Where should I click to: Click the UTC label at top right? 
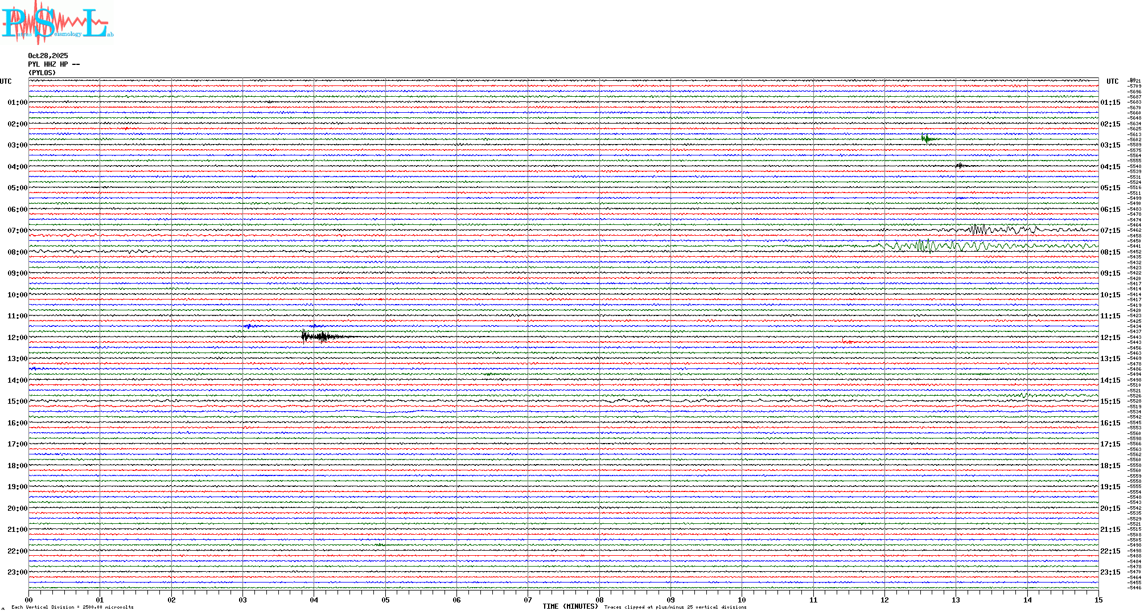[1112, 81]
